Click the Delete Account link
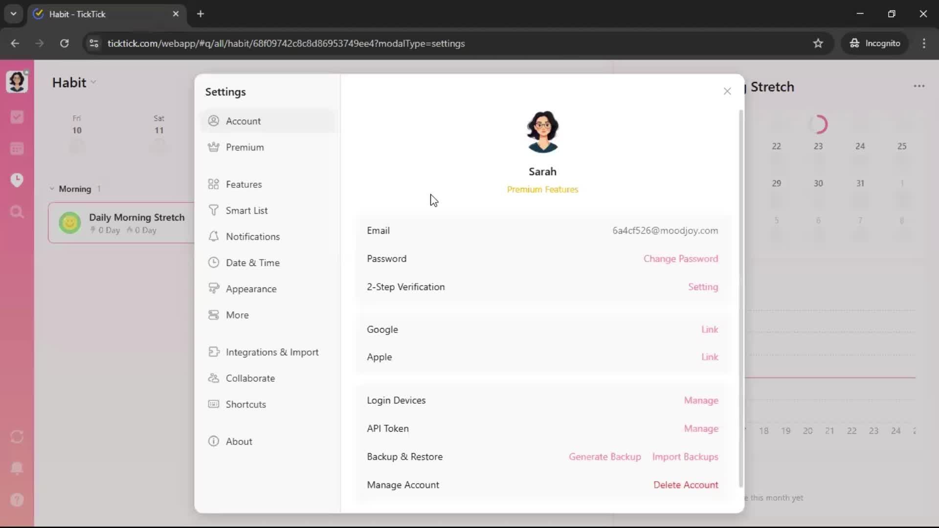The image size is (939, 528). [x=686, y=485]
